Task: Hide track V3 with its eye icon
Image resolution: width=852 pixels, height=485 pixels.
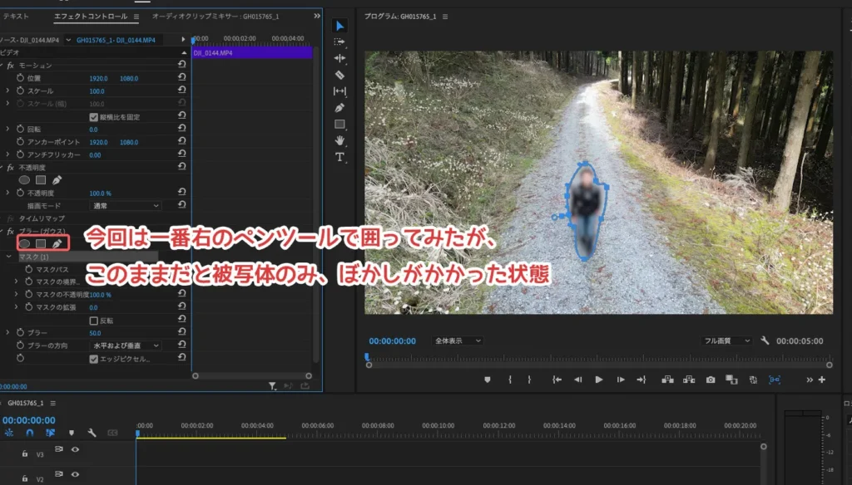Action: tap(75, 449)
